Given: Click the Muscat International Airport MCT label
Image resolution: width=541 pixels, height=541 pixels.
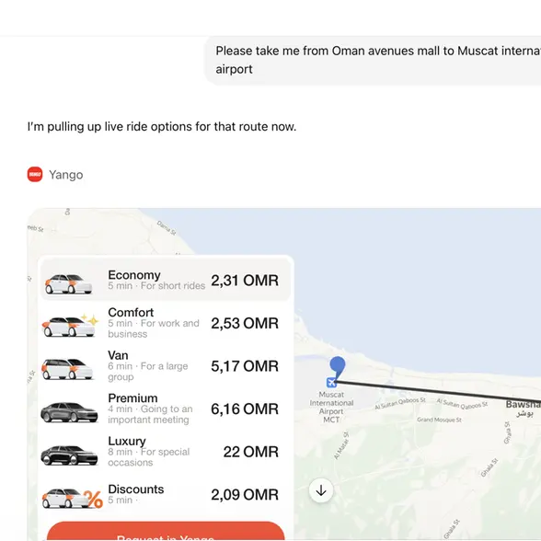Looking at the screenshot, I should tap(331, 407).
